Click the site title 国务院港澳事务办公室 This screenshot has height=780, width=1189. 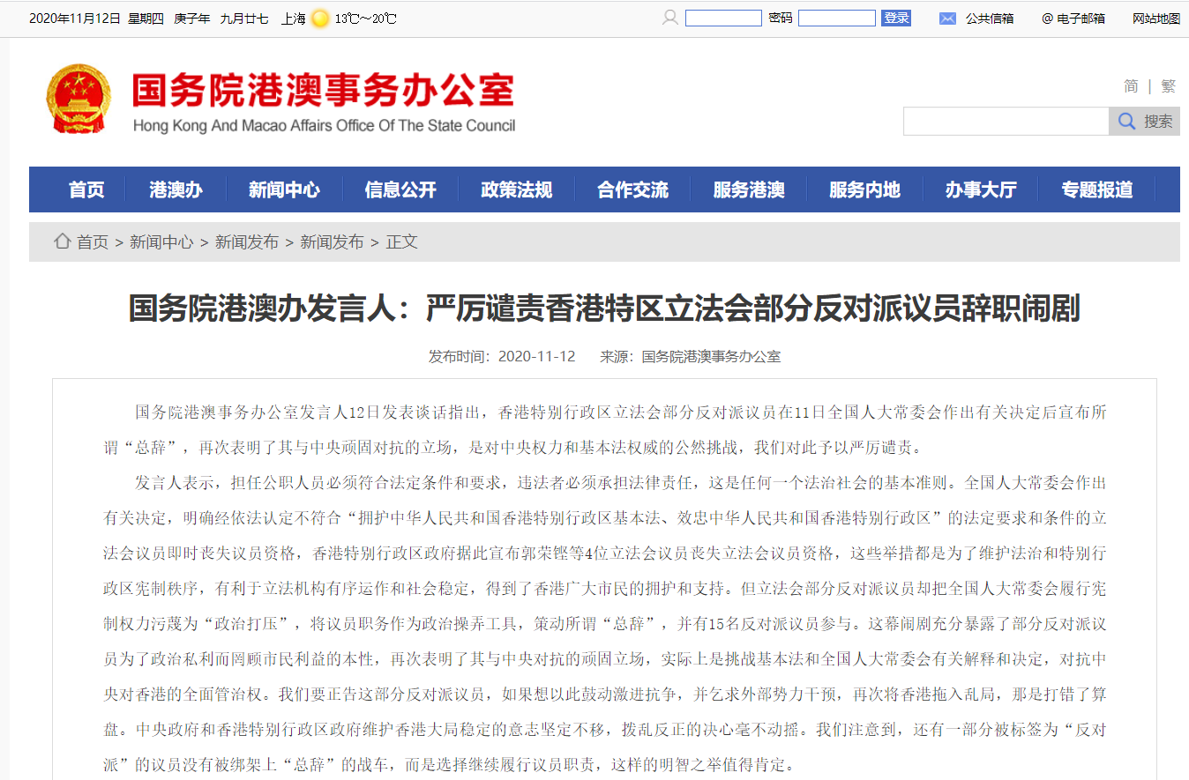click(x=323, y=91)
